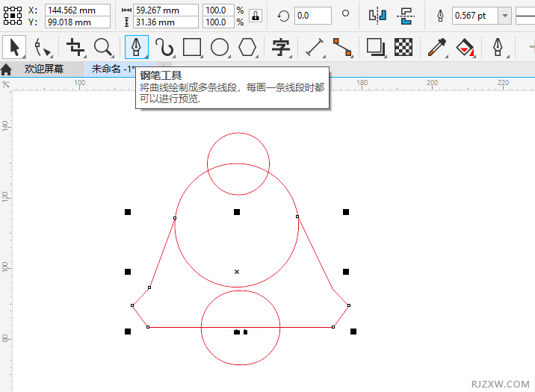
Task: Select the Crop tool
Action: point(75,47)
